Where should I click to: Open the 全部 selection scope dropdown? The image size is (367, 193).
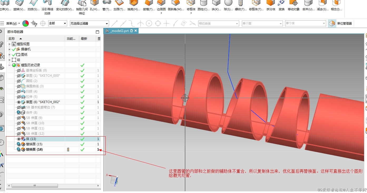(x=58, y=23)
